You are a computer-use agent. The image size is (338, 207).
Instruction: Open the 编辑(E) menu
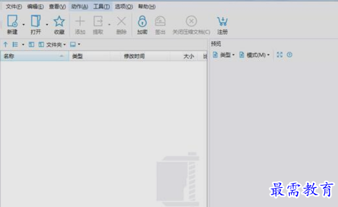coord(36,7)
